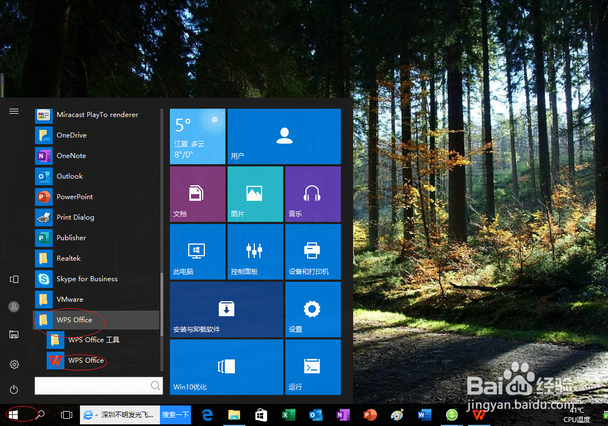Open the user account icon in sidebar
Viewport: 608px width, 426px height.
pos(14,307)
